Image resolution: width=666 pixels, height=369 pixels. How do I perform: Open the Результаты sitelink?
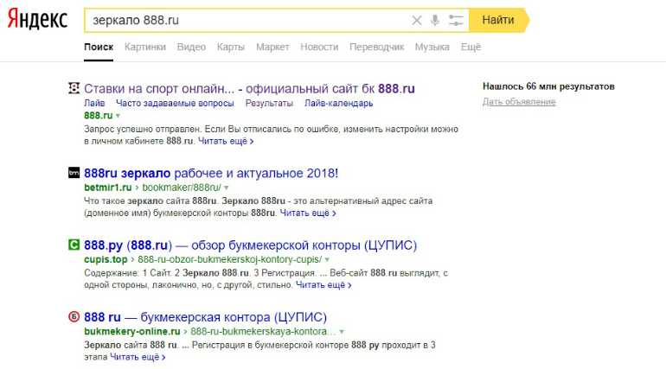click(x=269, y=103)
